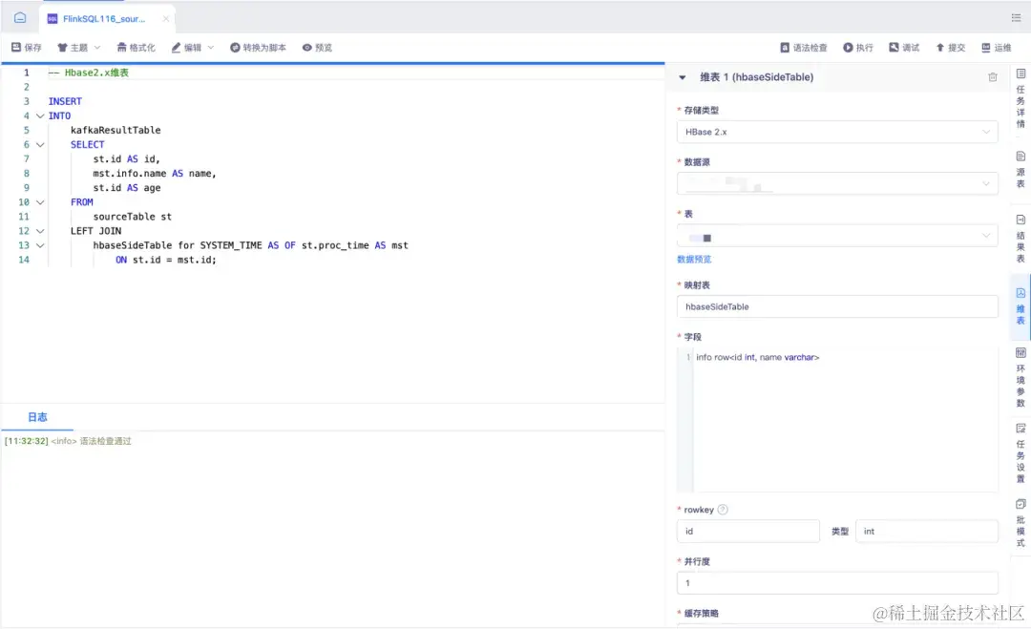Screen dimensions: 1031x629
Task: Open the 环境参数 environment parameters sidebar panel
Action: [x=1020, y=378]
